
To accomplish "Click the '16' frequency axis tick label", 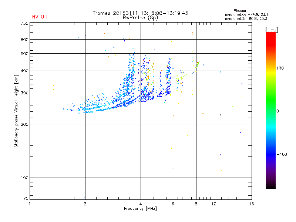I will point(252,204).
